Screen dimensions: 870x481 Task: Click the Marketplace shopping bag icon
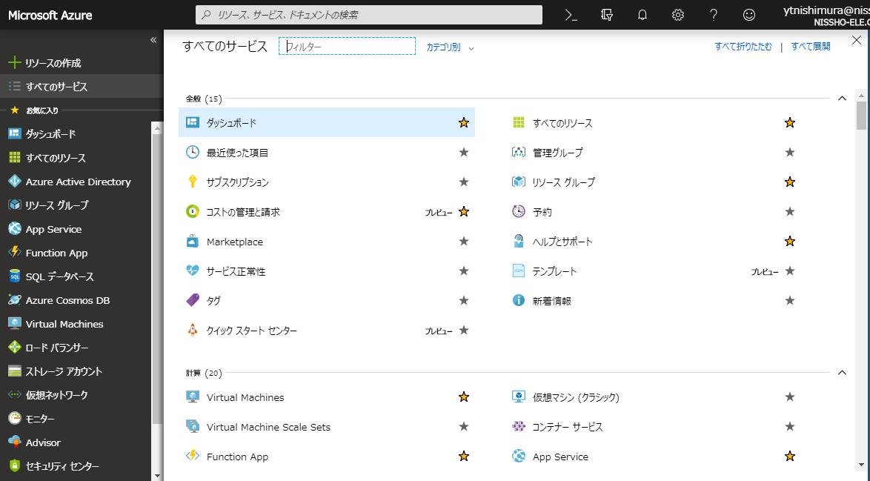[193, 242]
